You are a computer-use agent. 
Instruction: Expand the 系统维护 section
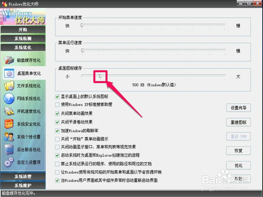tap(23, 185)
